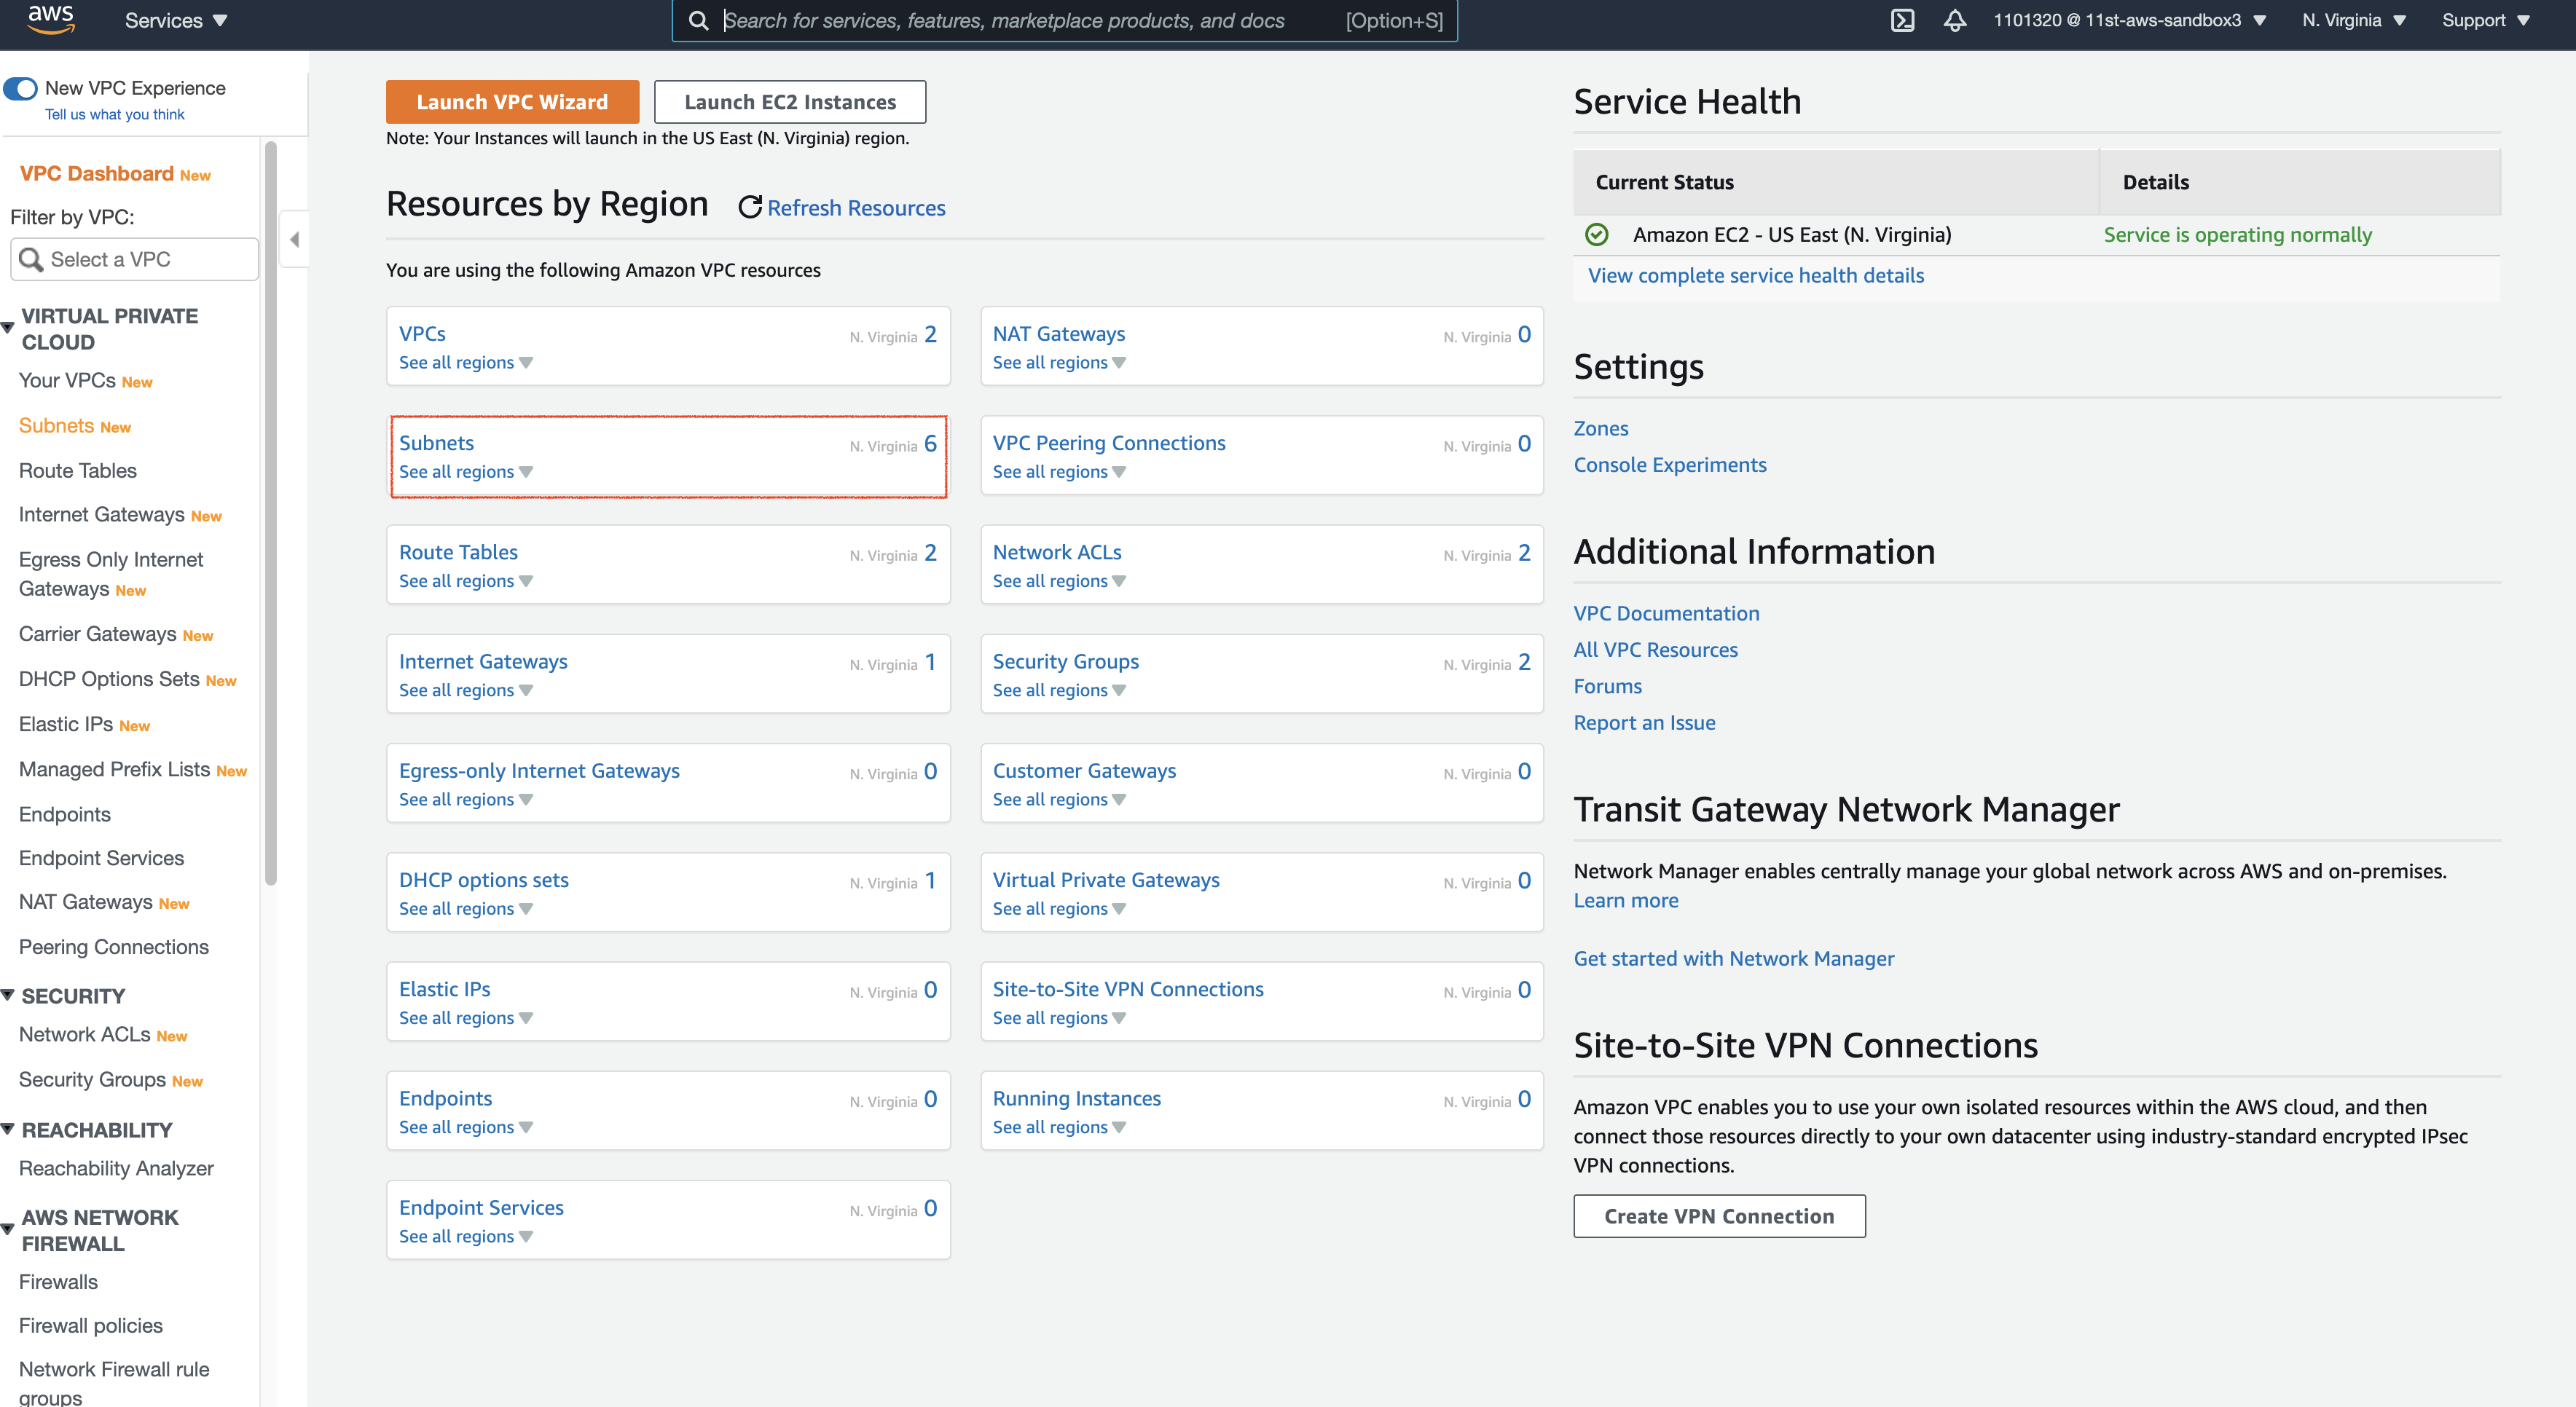The image size is (2576, 1407).
Task: Expand See all regions under NAT Gateways
Action: pyautogui.click(x=1059, y=362)
